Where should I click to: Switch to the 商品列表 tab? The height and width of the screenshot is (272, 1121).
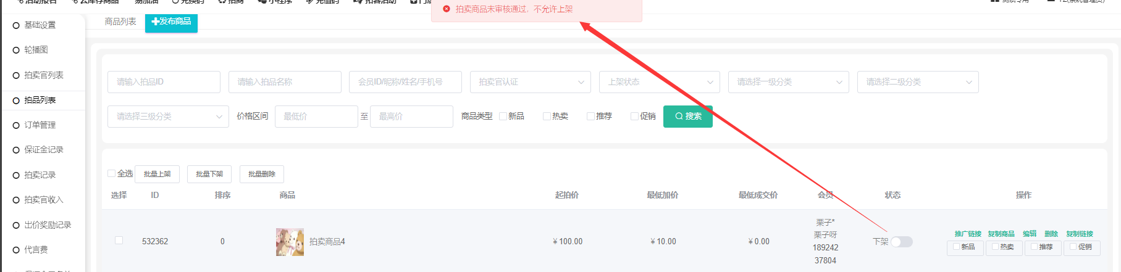tap(120, 22)
